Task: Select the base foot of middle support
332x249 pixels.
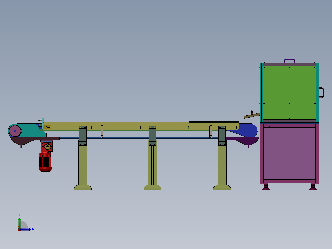Action: [152, 188]
